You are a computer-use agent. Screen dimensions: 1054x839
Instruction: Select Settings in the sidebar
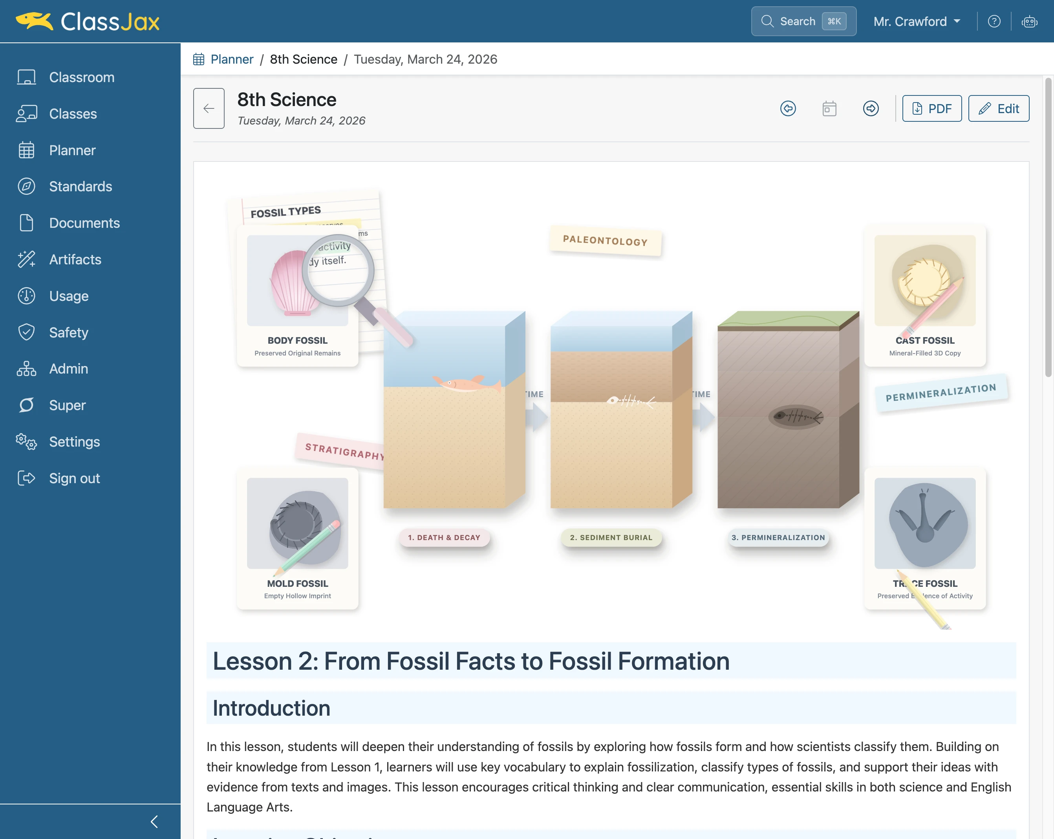click(74, 441)
